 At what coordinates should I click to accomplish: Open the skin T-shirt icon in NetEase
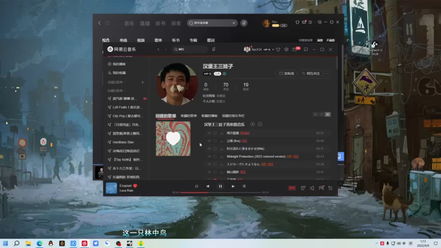pyautogui.click(x=278, y=50)
